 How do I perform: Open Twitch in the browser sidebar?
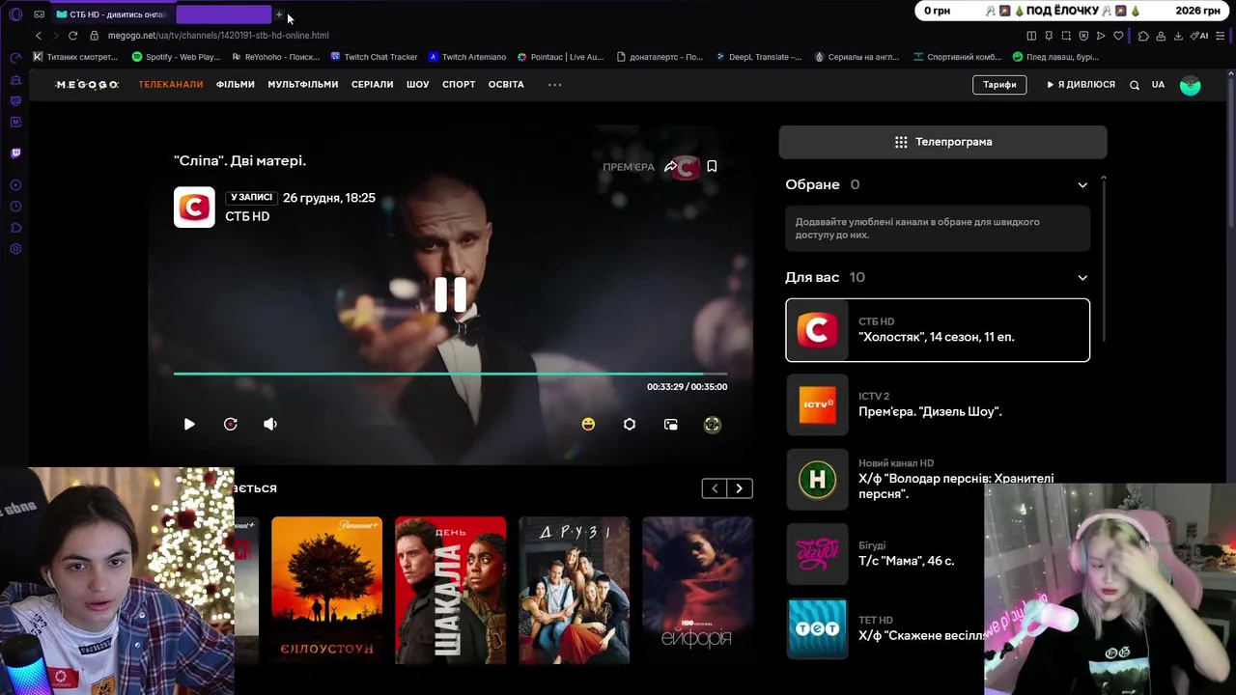15,153
